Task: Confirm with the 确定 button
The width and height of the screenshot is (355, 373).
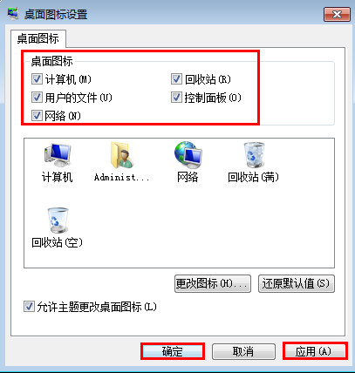Action: click(173, 351)
